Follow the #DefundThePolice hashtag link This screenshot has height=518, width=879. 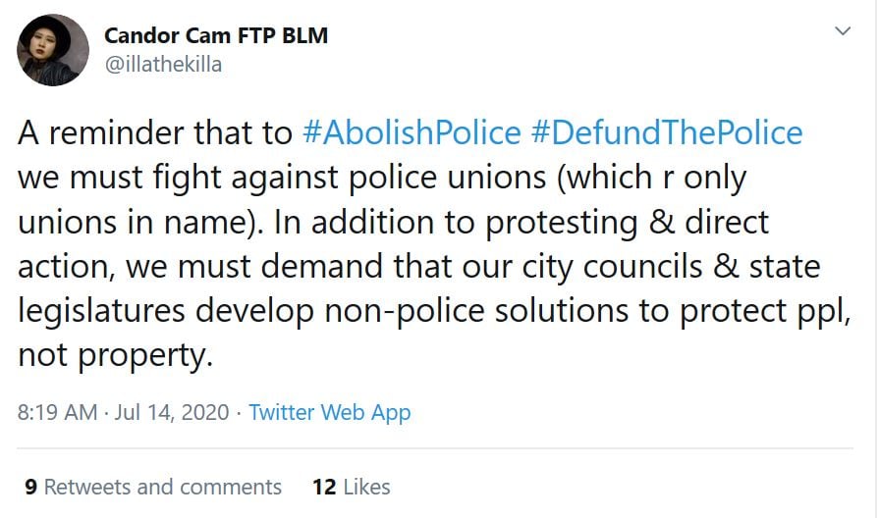click(666, 132)
